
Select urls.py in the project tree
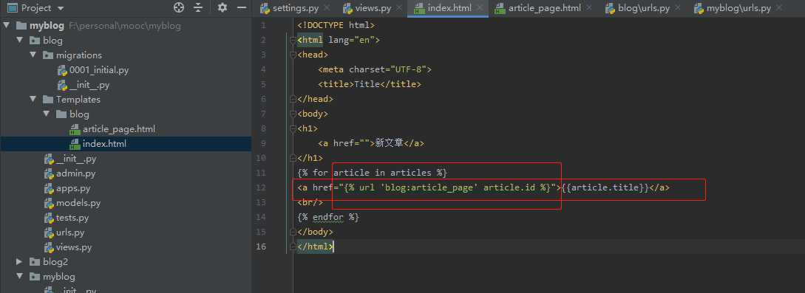(69, 232)
